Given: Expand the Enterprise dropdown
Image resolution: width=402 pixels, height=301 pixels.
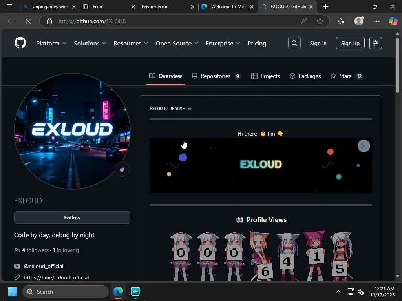Looking at the screenshot, I should coord(223,43).
